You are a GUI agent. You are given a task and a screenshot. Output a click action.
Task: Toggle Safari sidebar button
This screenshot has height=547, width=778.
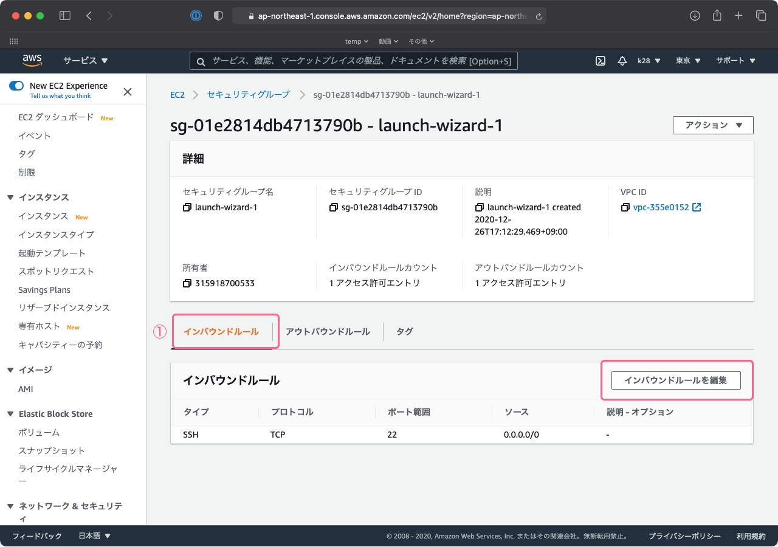point(65,16)
